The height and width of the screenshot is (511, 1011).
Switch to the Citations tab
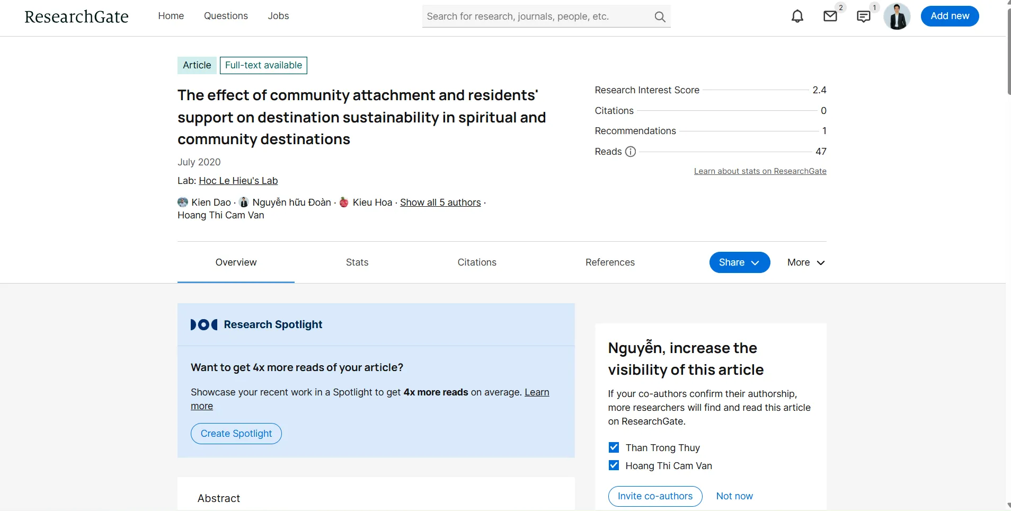(x=477, y=262)
